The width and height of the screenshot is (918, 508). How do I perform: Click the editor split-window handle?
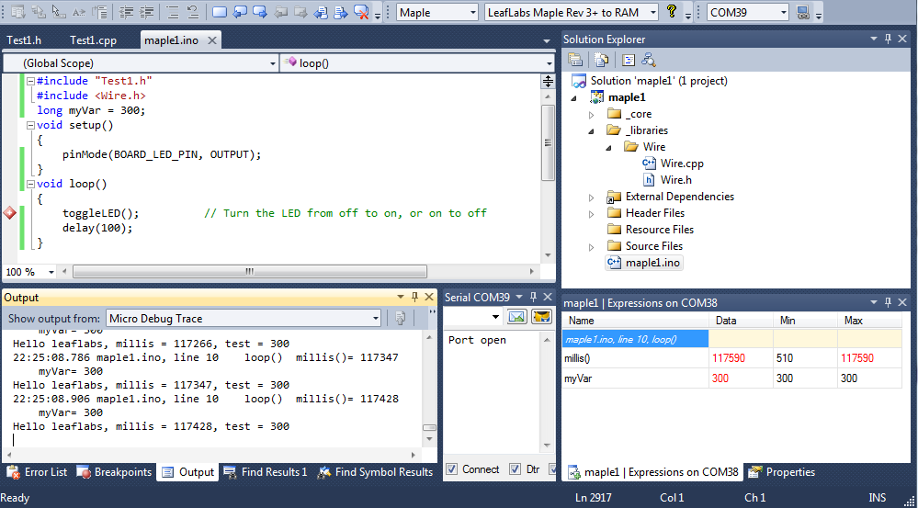tap(548, 82)
